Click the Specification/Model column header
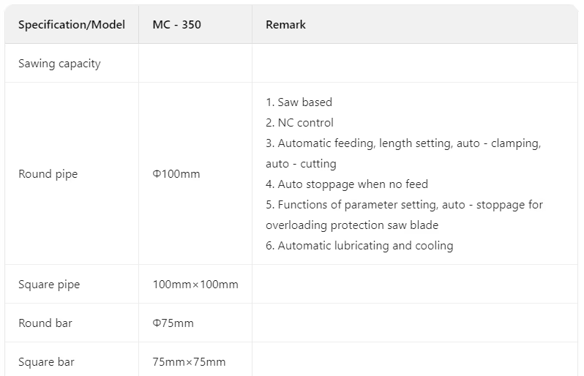The height and width of the screenshot is (376, 584). point(72,25)
